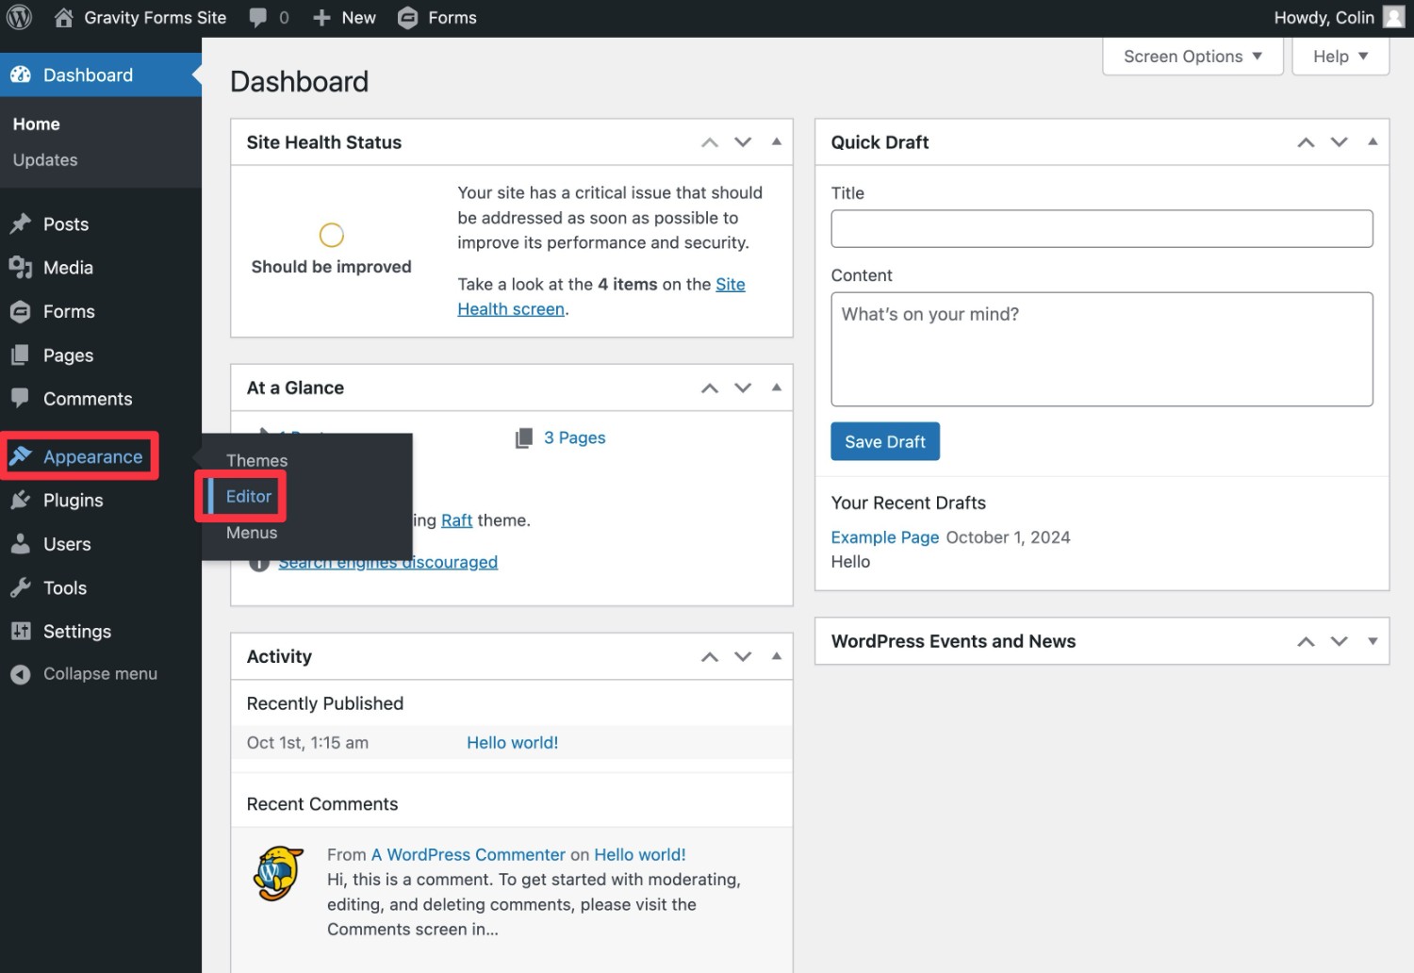
Task: Open the Raft theme link
Action: 457,520
